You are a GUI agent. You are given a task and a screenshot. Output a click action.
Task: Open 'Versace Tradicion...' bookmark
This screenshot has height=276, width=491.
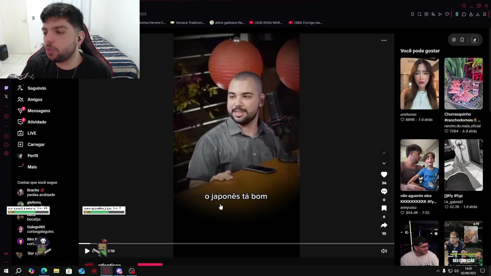pos(188,23)
